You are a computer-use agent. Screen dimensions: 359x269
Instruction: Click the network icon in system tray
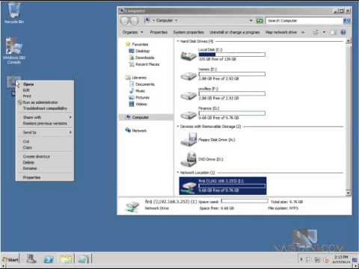click(317, 260)
